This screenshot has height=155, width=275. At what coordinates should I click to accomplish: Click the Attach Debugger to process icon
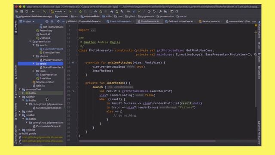click(101, 12)
